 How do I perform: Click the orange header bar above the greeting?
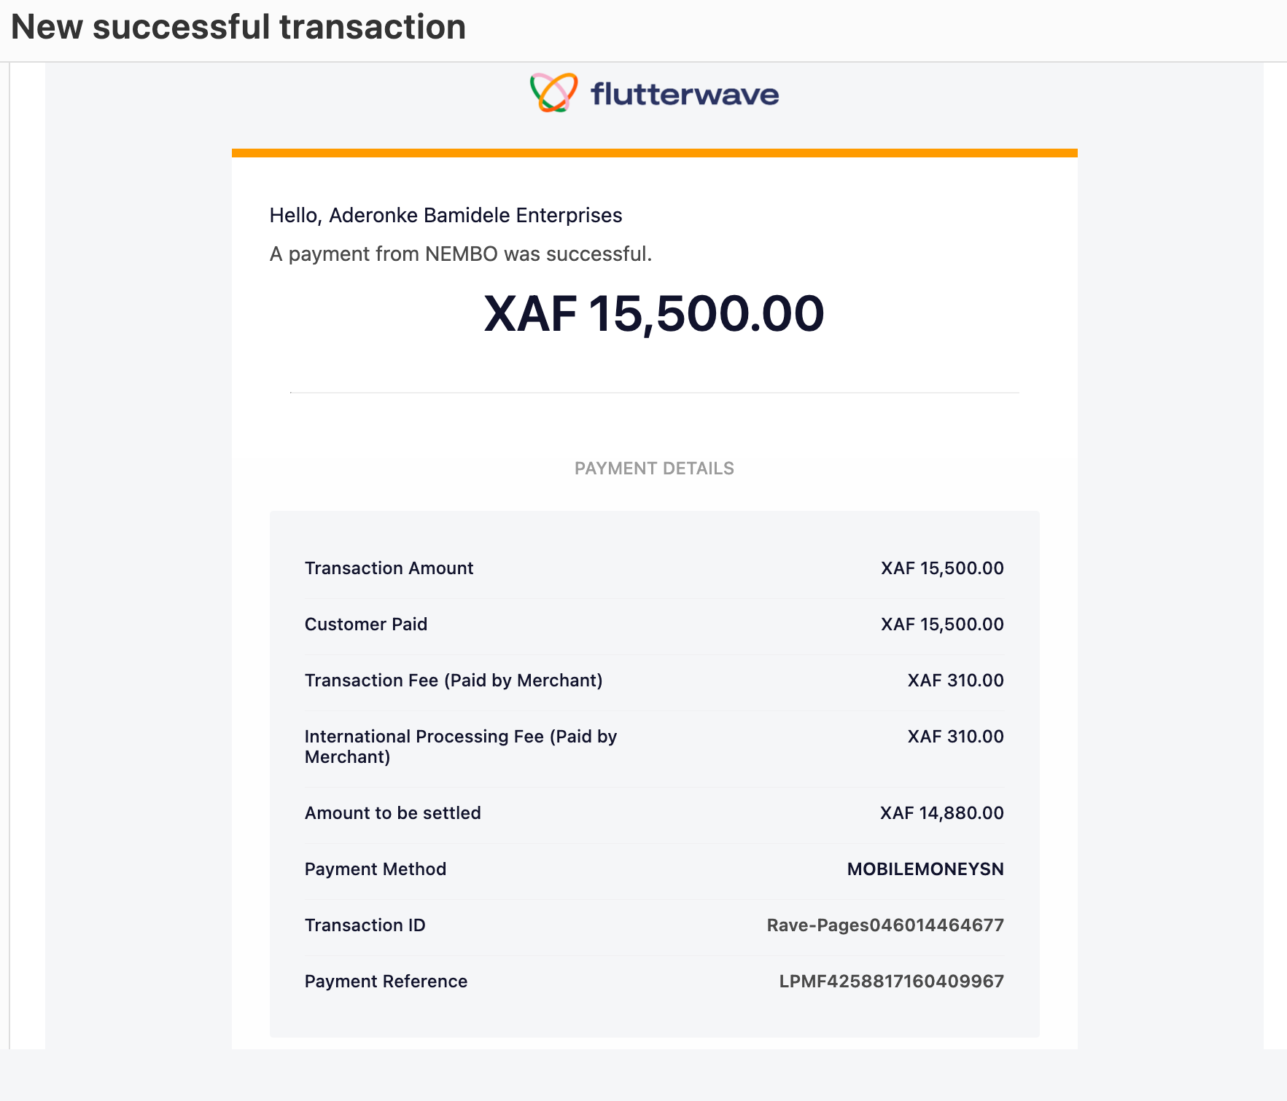pos(654,153)
